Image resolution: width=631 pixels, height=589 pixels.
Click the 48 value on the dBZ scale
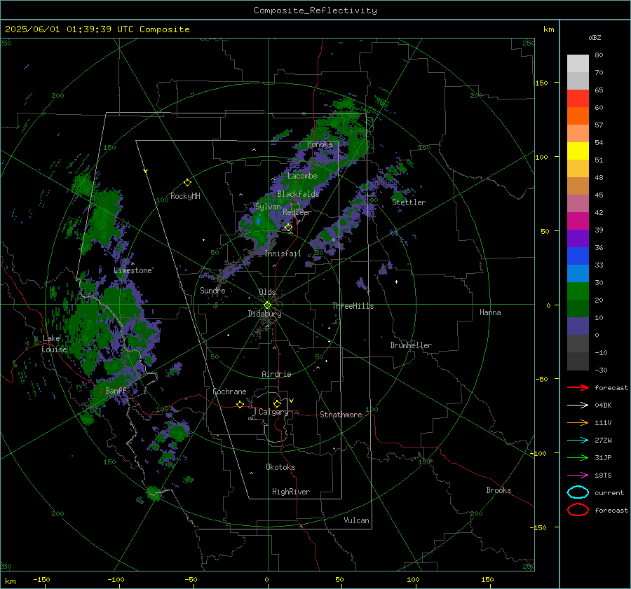tap(599, 177)
